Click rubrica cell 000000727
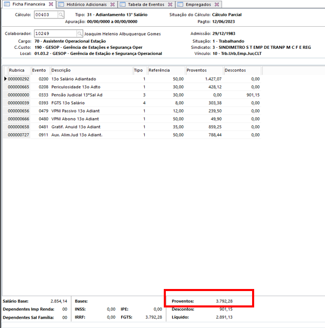325x328 pixels. [x=18, y=135]
